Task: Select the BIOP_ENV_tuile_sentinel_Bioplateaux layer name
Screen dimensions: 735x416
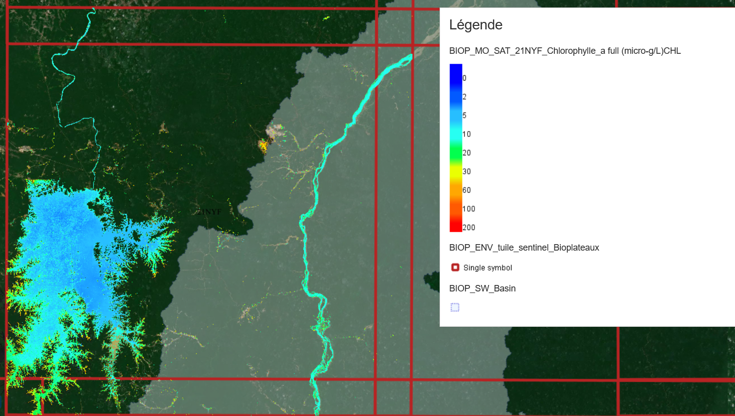Action: click(524, 248)
